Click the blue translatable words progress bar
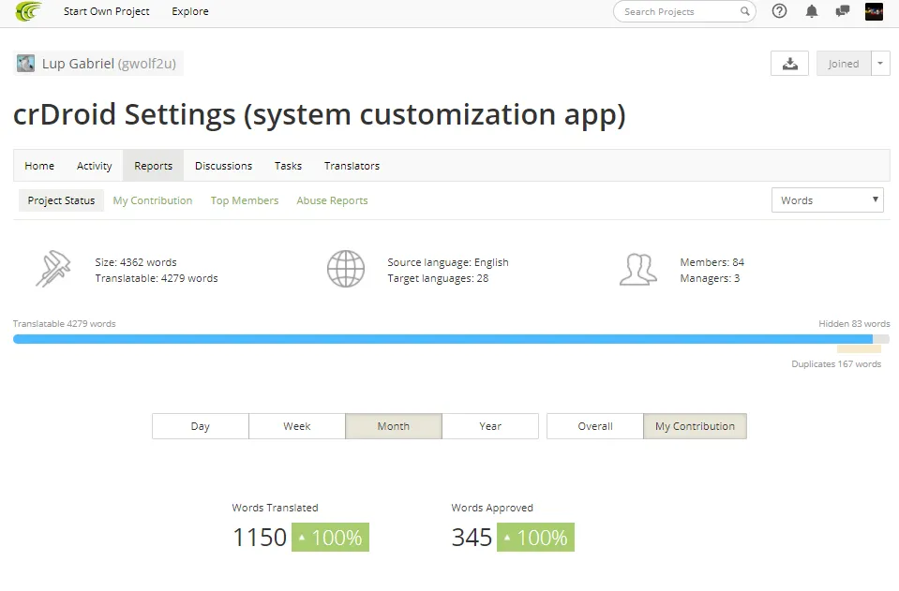Viewport: 899px width, 591px height. coord(442,339)
